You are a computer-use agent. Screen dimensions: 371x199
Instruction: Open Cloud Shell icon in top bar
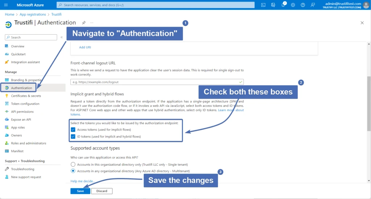263,5
